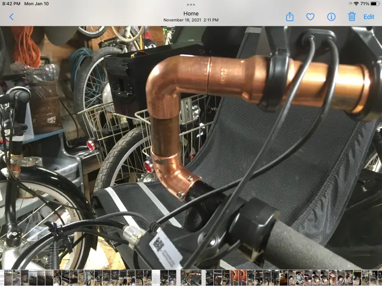Screen dimensions: 382x286
Task: Open the first orange copper close-up thumbnail
Action: point(234,277)
